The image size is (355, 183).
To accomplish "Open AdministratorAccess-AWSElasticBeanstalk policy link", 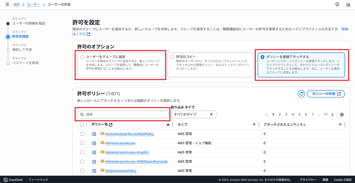I will 136,162.
